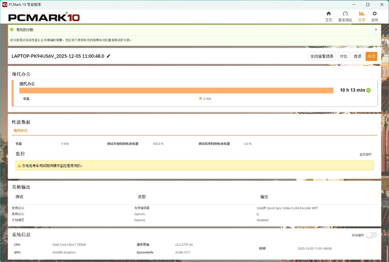Dismiss the valid score banner with X

point(376,29)
